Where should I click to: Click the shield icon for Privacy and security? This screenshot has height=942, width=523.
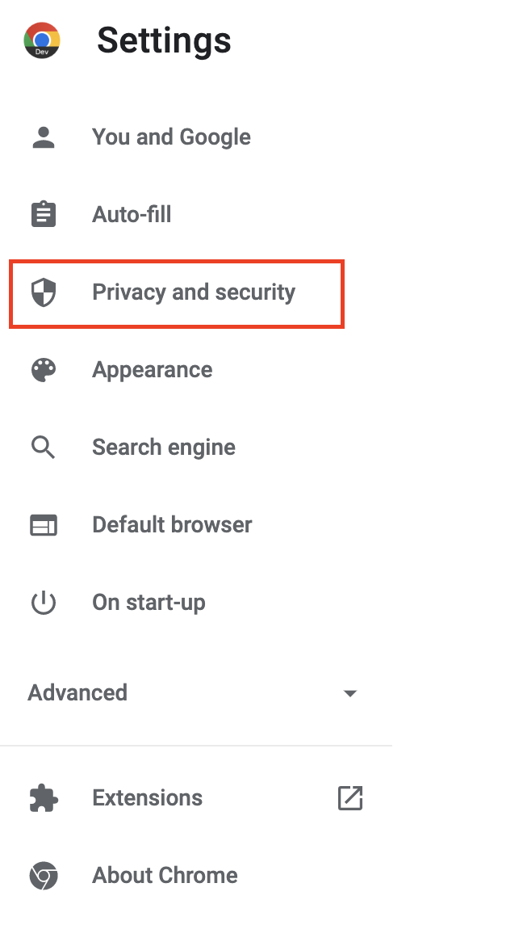(44, 292)
